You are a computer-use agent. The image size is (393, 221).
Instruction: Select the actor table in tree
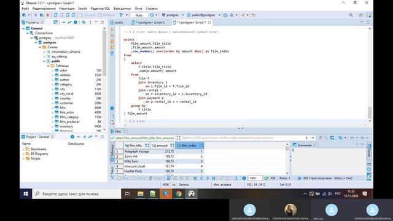click(x=63, y=71)
